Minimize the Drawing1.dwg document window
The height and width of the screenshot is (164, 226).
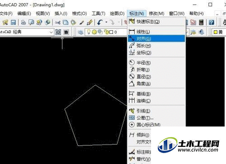pyautogui.click(x=217, y=14)
